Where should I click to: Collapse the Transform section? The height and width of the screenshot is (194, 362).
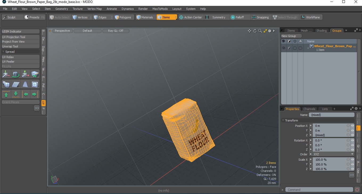click(283, 120)
